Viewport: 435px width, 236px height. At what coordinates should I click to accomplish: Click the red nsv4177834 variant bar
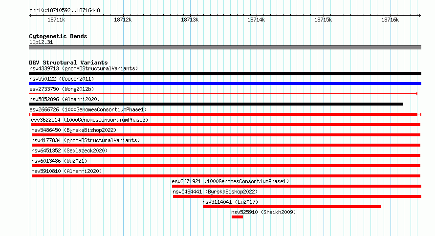tap(226, 145)
